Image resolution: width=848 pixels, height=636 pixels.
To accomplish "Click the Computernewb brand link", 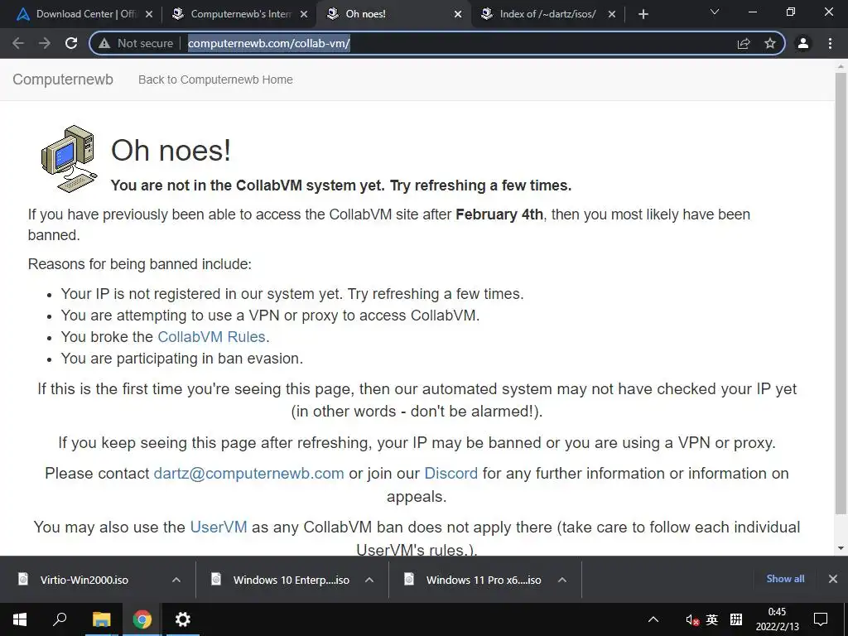I will click(x=63, y=79).
